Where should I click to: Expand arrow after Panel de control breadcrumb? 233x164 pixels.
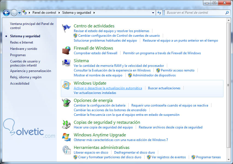coord(59,13)
